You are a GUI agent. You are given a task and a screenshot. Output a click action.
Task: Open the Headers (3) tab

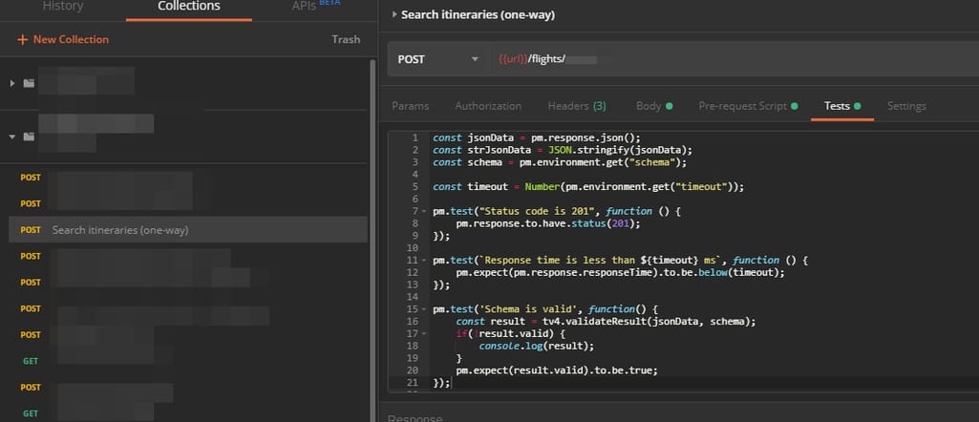click(577, 106)
